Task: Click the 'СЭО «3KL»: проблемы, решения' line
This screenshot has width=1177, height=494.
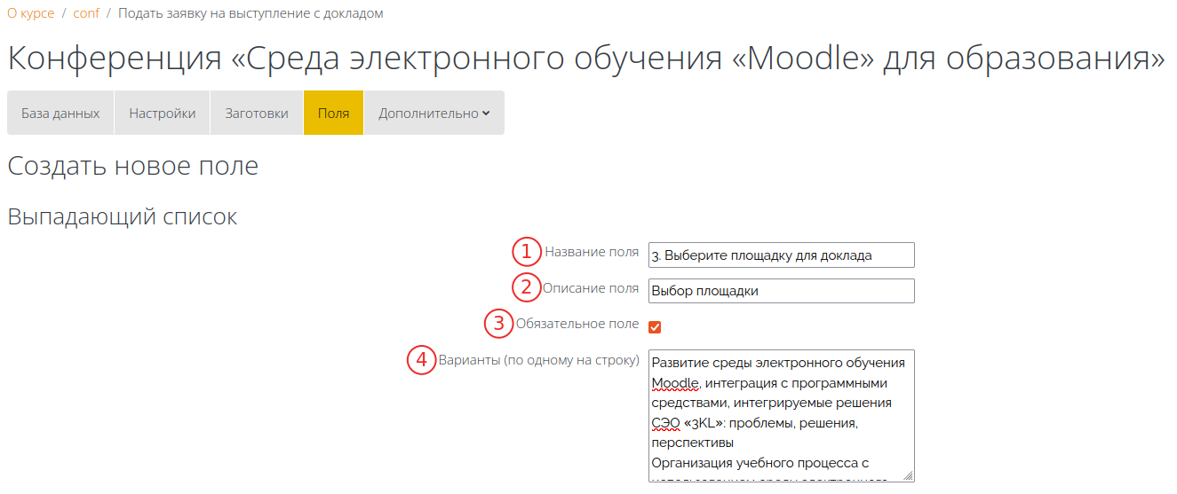Action: (x=754, y=422)
